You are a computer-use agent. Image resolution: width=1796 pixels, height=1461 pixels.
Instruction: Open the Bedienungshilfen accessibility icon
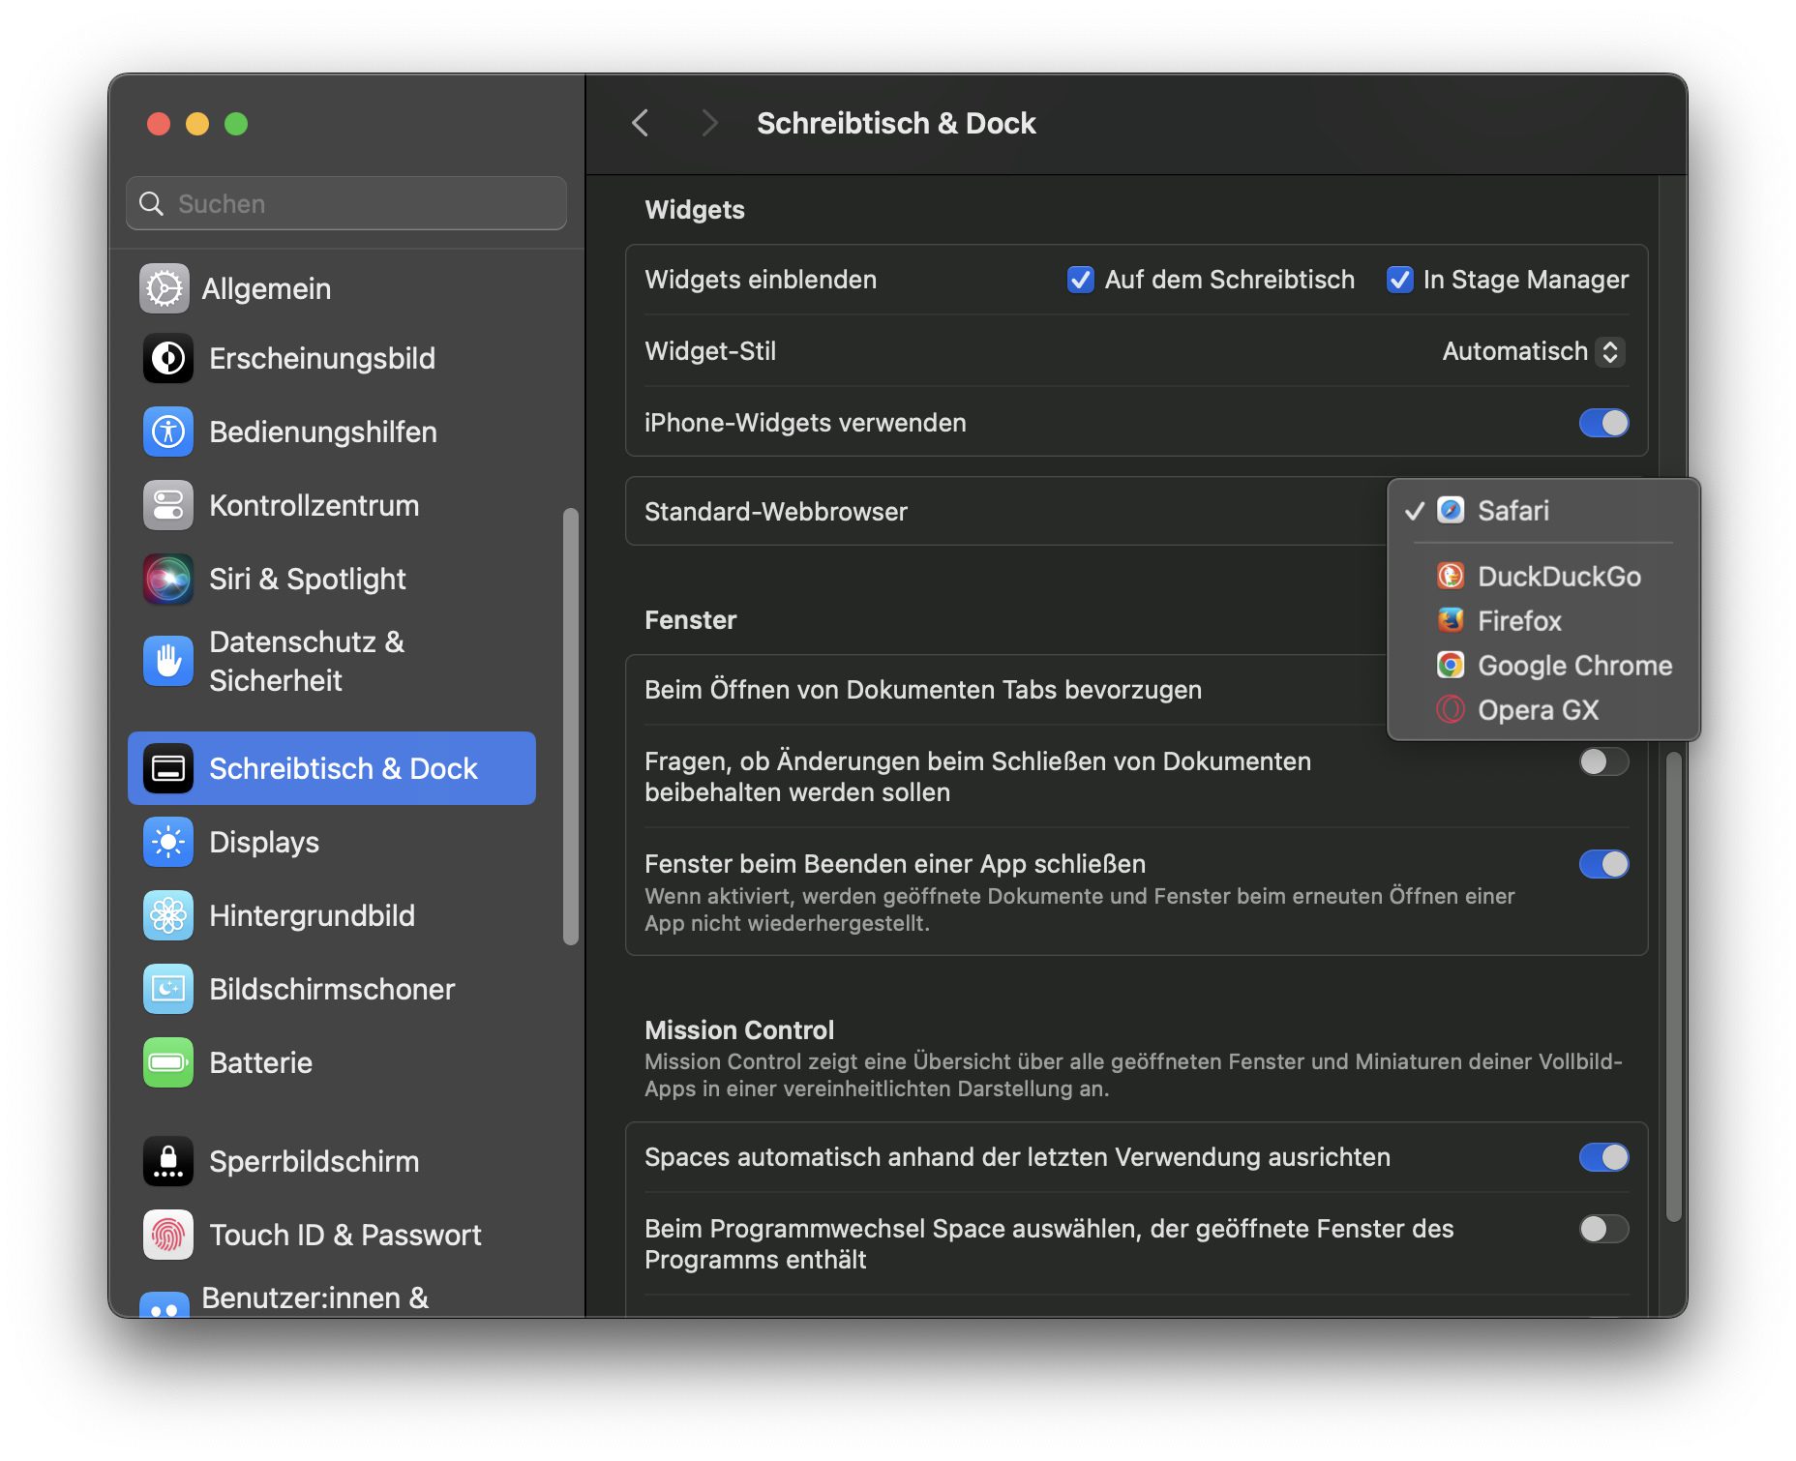point(168,432)
